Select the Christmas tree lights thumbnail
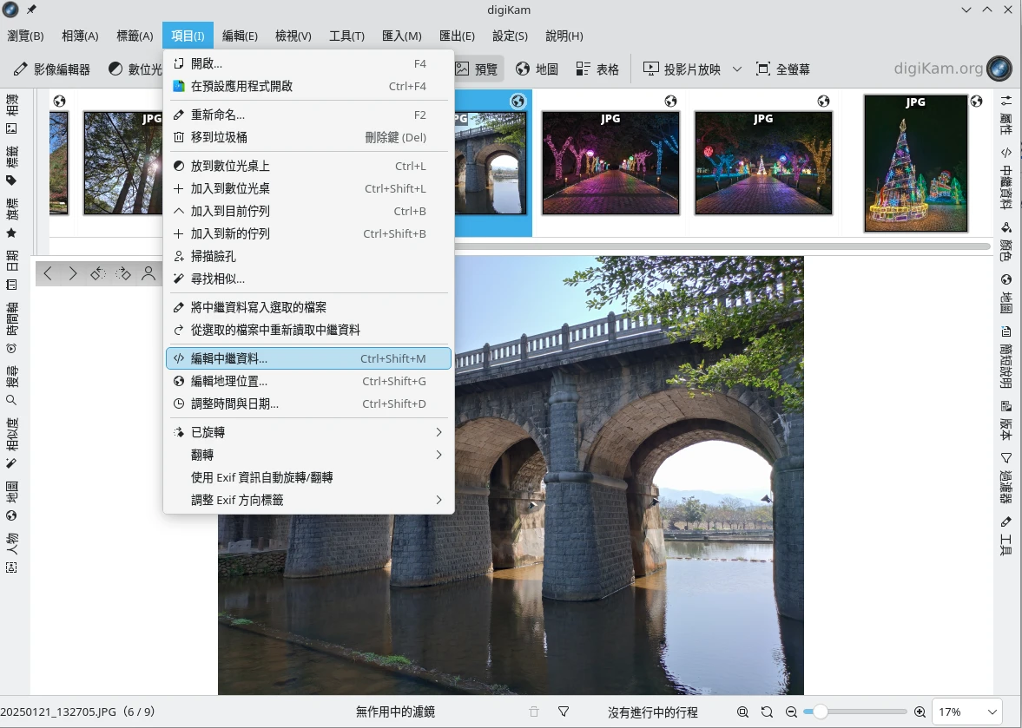The width and height of the screenshot is (1022, 728). [915, 163]
